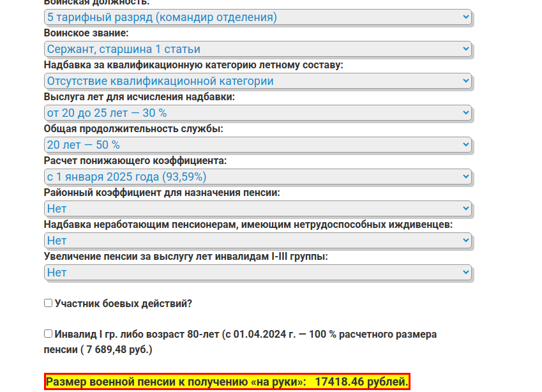Click 'Надбавка неработающим пенсионерам, имеющим нетрудоспособных иждивенцев:' label
The width and height of the screenshot is (542, 392).
[x=248, y=225]
